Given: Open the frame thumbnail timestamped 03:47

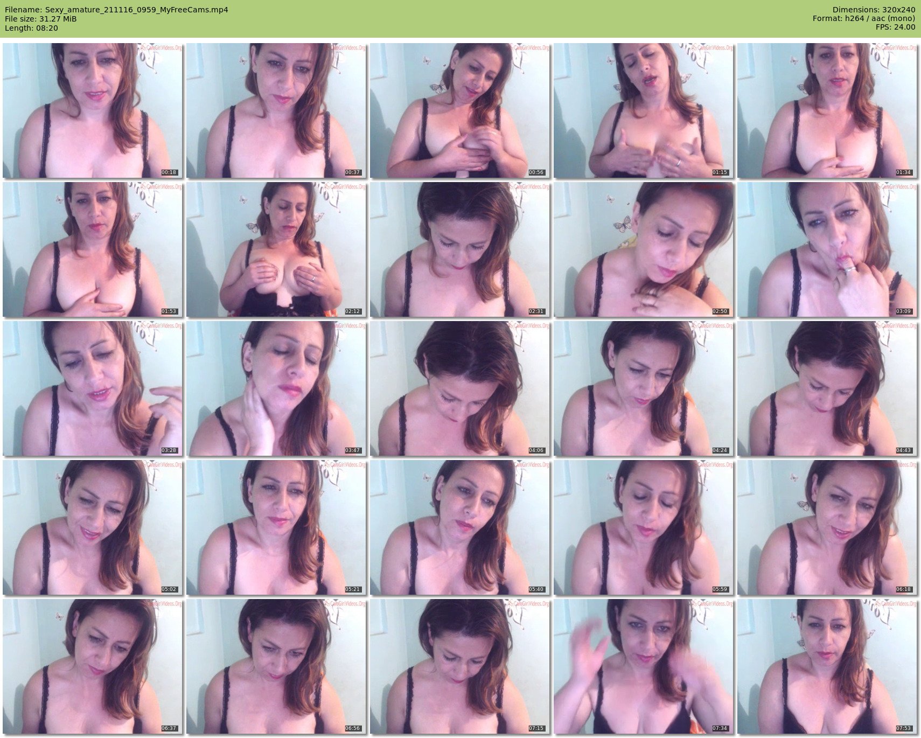Looking at the screenshot, I should click(x=276, y=388).
